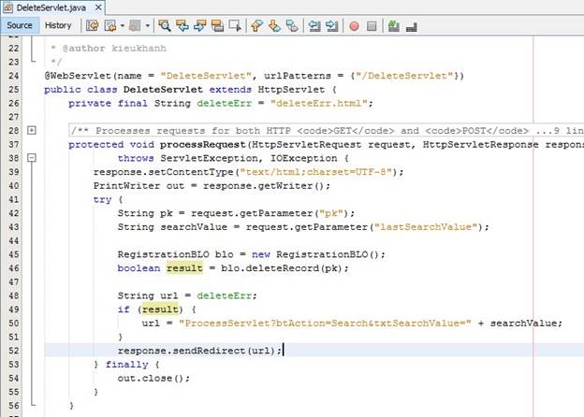Click the Shift Line Right icon
Image resolution: width=584 pixels, height=417 pixels.
(x=332, y=25)
